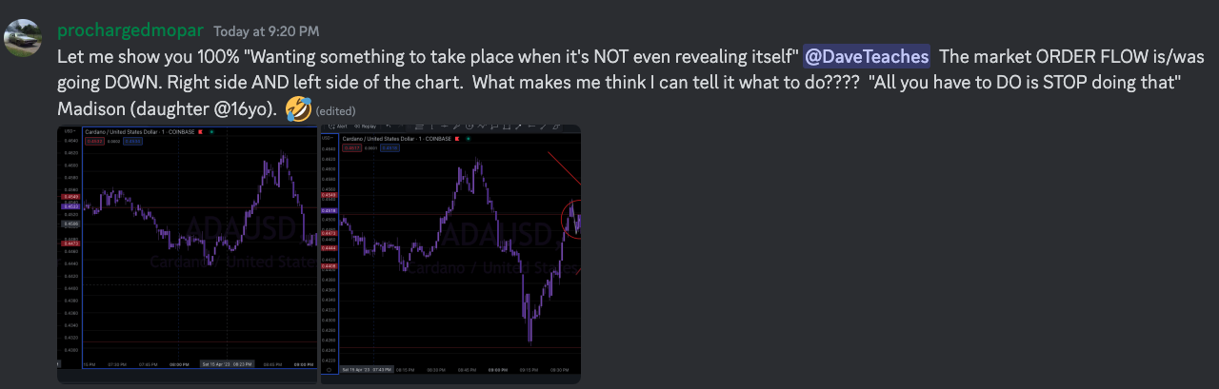Click the "Today at 9:20 PM" timestamp

tap(255, 32)
